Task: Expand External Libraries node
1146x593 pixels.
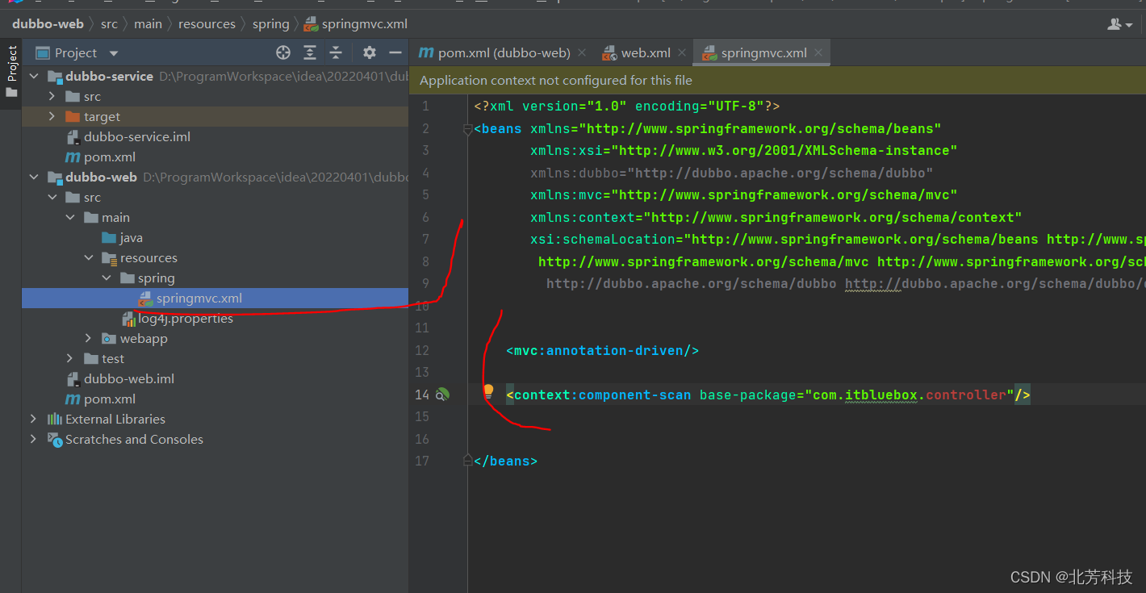Action: tap(33, 419)
